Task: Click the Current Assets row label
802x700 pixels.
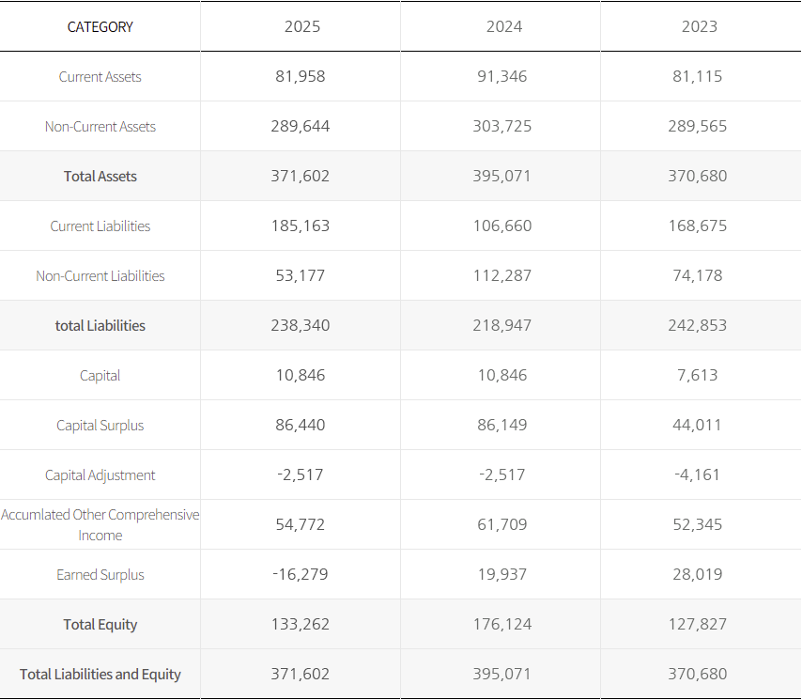Action: click(100, 77)
